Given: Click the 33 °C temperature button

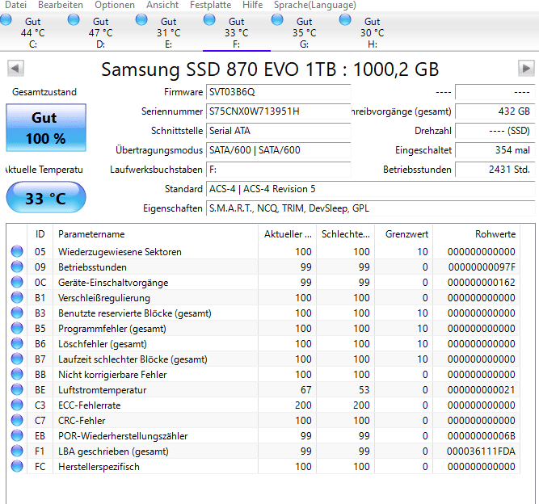Looking at the screenshot, I should coord(46,198).
